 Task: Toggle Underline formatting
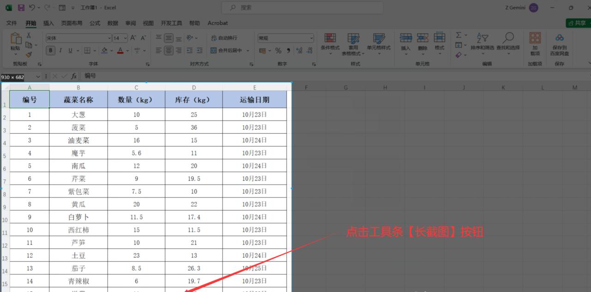tap(71, 51)
